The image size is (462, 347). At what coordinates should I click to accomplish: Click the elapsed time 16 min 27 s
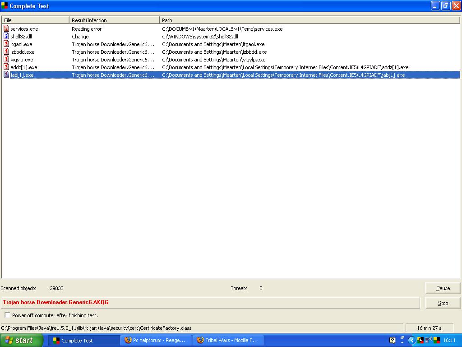430,328
